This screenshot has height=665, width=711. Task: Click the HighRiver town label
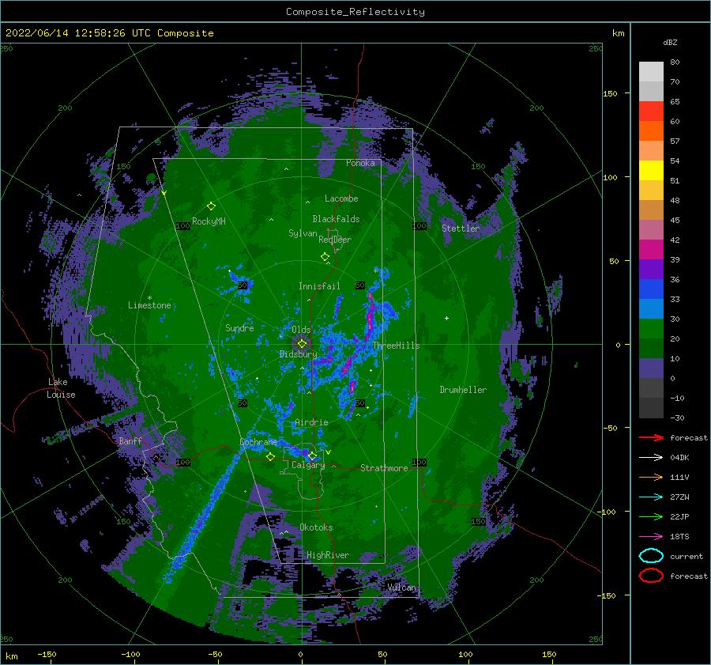(x=328, y=555)
